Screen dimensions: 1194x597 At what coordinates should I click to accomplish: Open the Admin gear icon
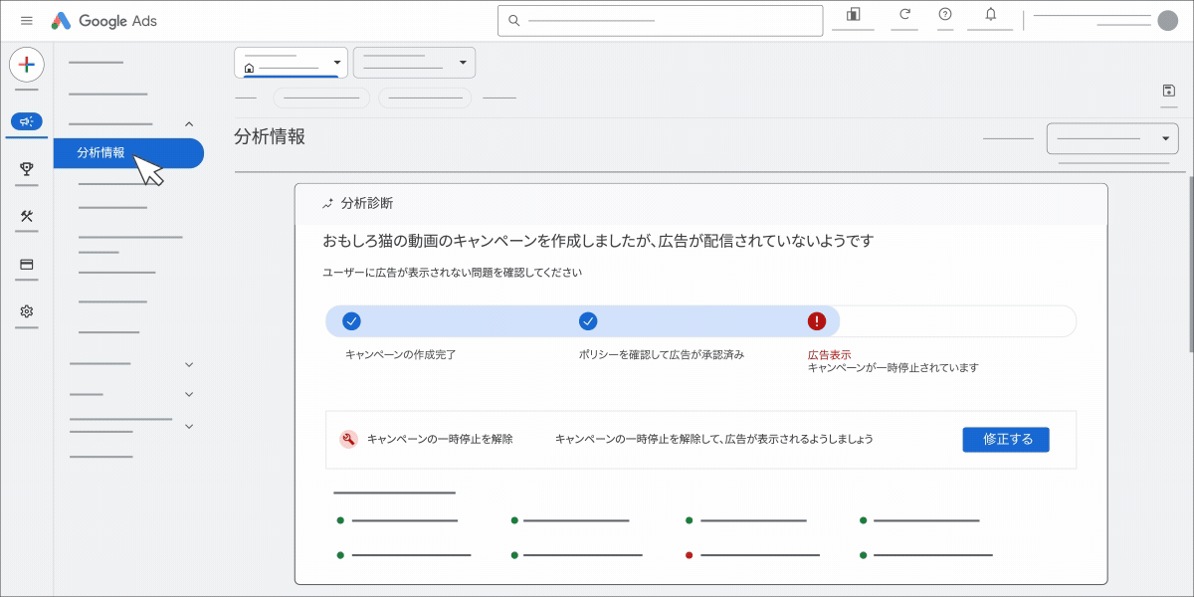point(27,311)
